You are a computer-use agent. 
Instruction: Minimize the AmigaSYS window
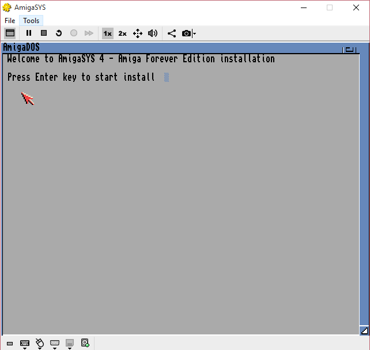(x=304, y=8)
